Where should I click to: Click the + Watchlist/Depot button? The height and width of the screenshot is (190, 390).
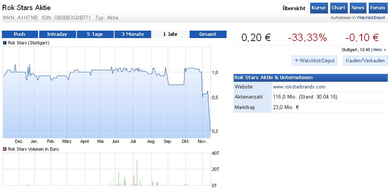coord(314,61)
